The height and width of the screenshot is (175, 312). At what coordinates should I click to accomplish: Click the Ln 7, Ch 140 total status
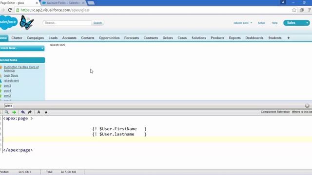[x=68, y=172]
